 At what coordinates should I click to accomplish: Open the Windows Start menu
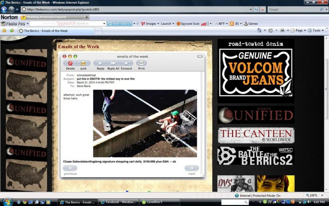(8, 202)
